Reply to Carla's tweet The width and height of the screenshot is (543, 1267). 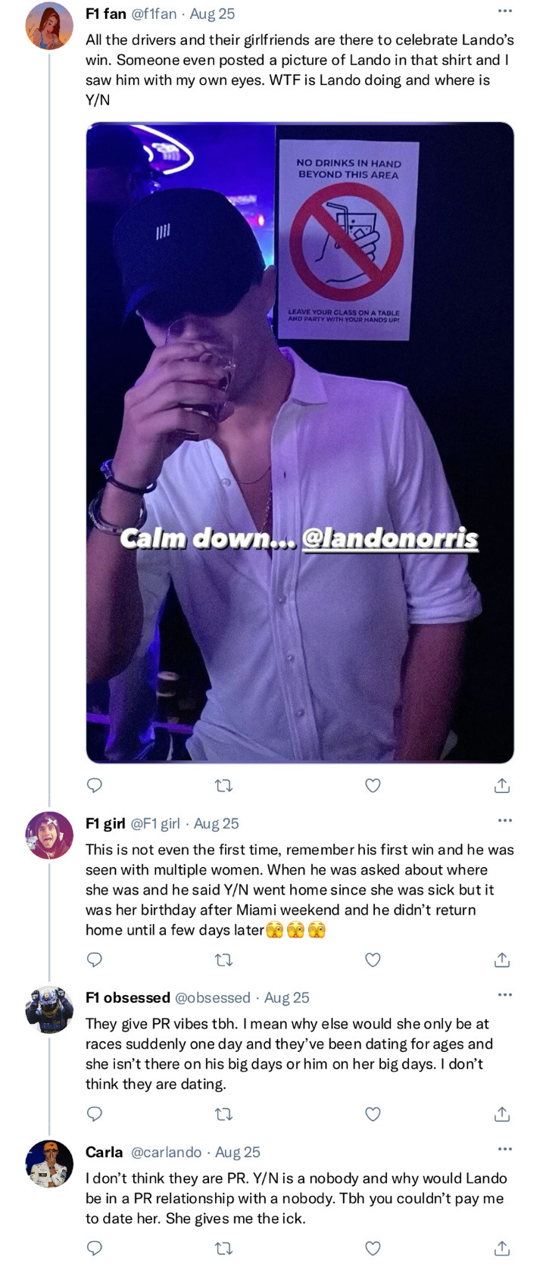pos(95,1248)
